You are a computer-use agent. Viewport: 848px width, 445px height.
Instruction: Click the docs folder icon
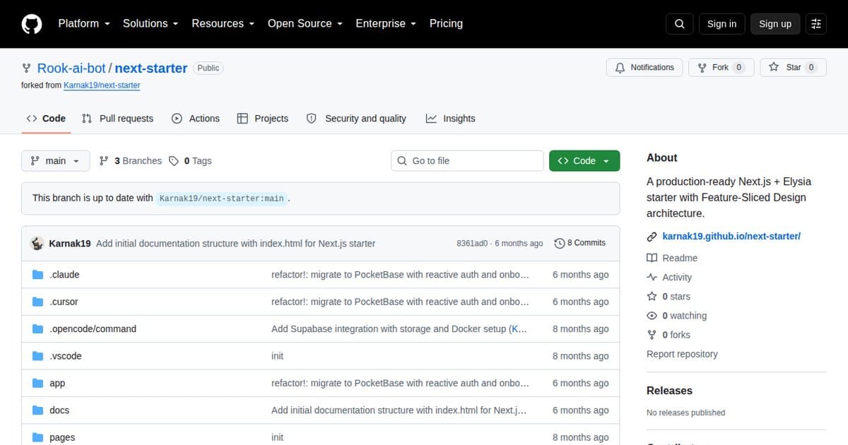(38, 410)
